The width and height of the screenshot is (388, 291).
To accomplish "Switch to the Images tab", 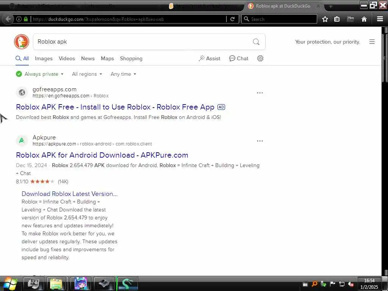I will [x=44, y=59].
